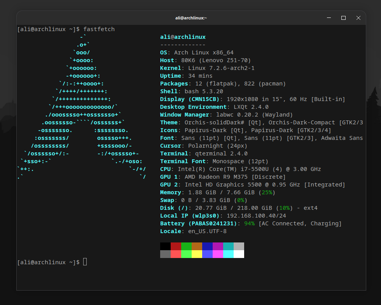Click the bright green palette block
This screenshot has width=381, height=305.
pyautogui.click(x=186, y=254)
